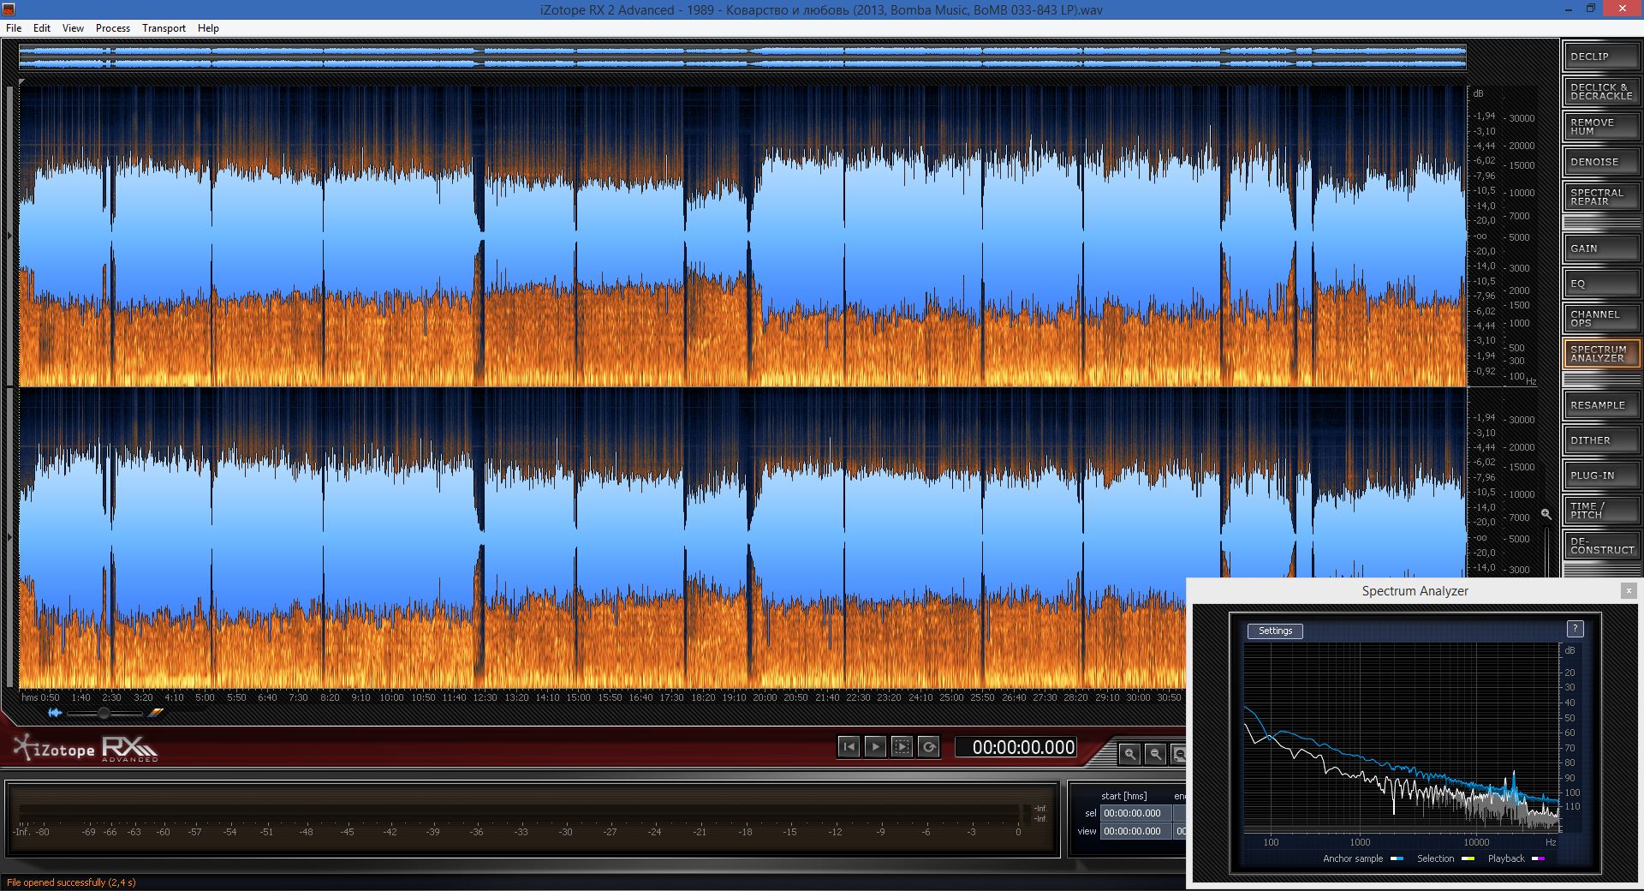Zoom in on the time axis
1644x891 pixels.
coord(1130,754)
